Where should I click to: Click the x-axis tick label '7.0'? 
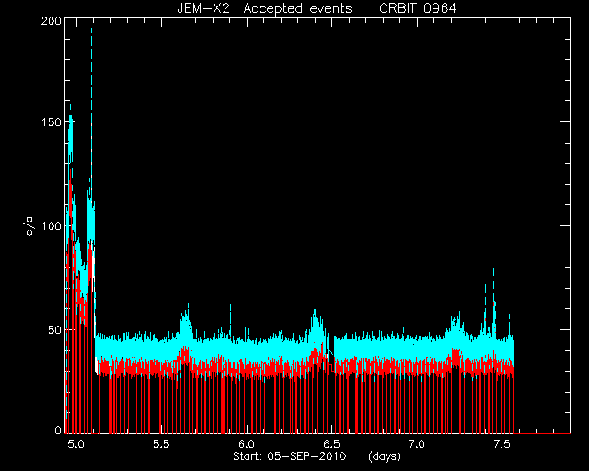[x=416, y=444]
